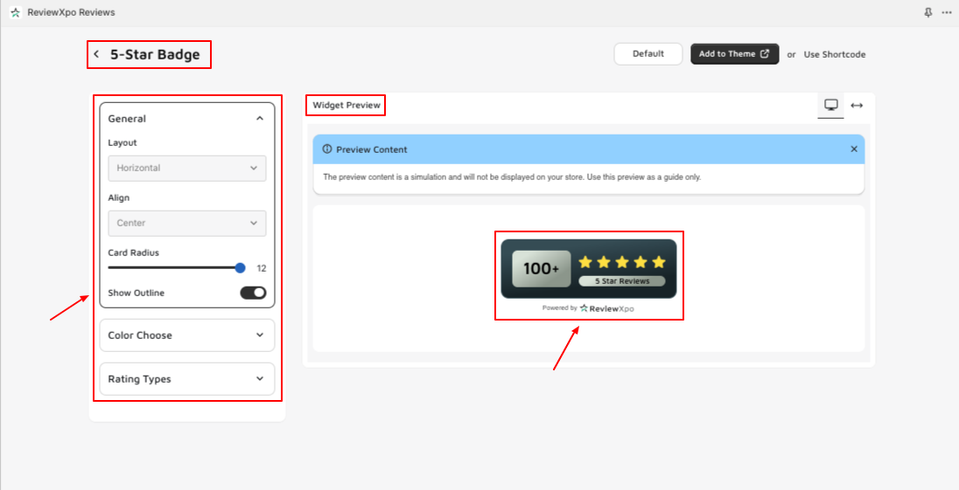This screenshot has height=490, width=959.
Task: Click the Card Radius value 12
Action: click(x=261, y=268)
